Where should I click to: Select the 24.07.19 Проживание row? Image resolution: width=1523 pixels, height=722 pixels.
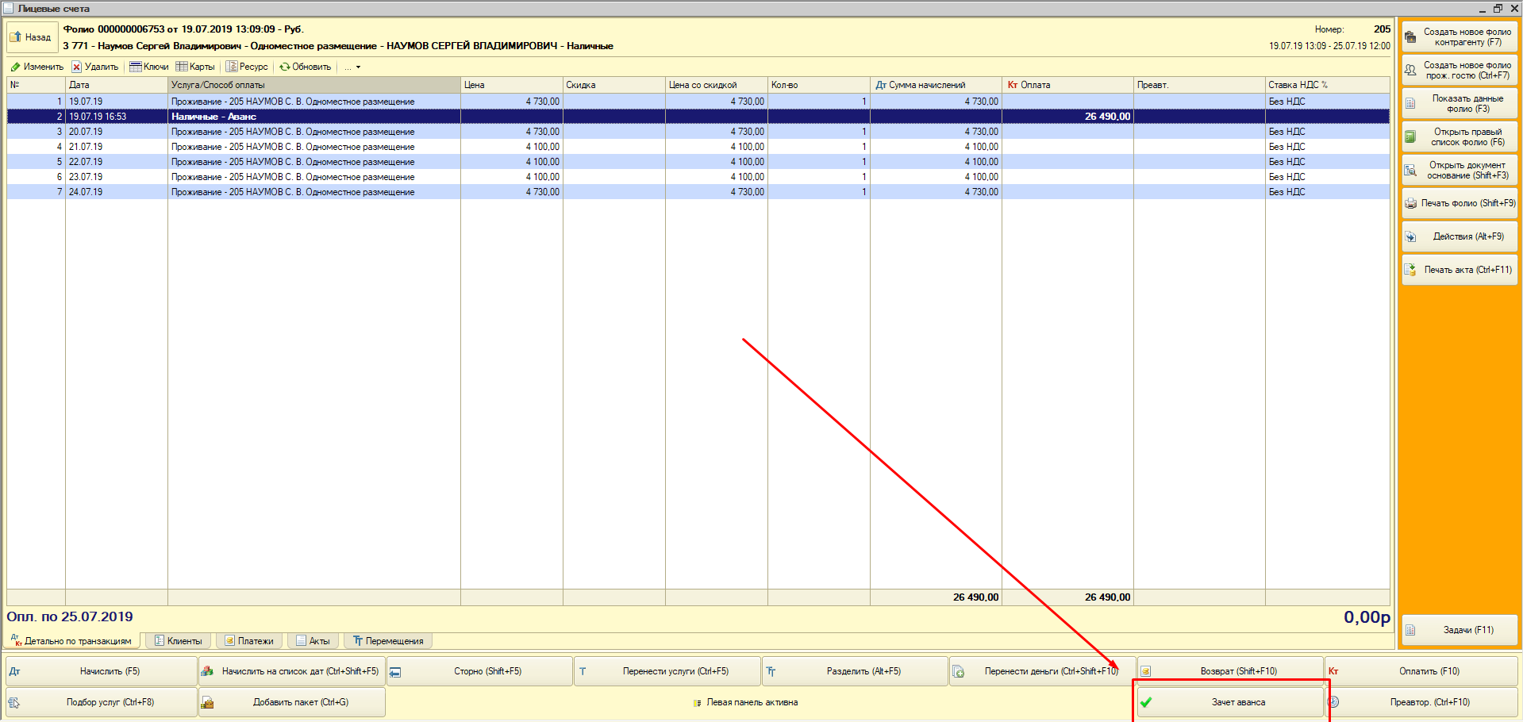698,192
